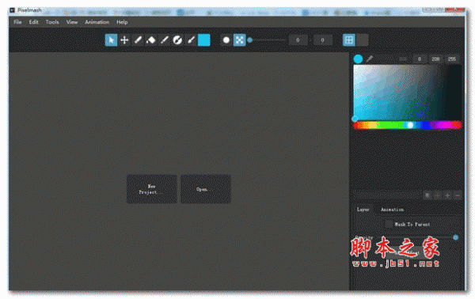
Task: Click the New Project button
Action: tap(151, 189)
